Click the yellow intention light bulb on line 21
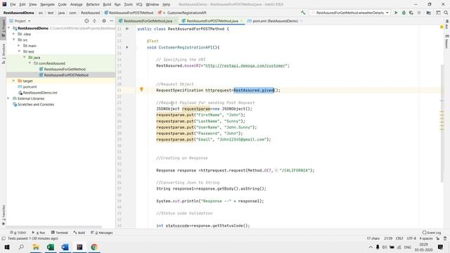The width and height of the screenshot is (450, 253). click(x=141, y=89)
